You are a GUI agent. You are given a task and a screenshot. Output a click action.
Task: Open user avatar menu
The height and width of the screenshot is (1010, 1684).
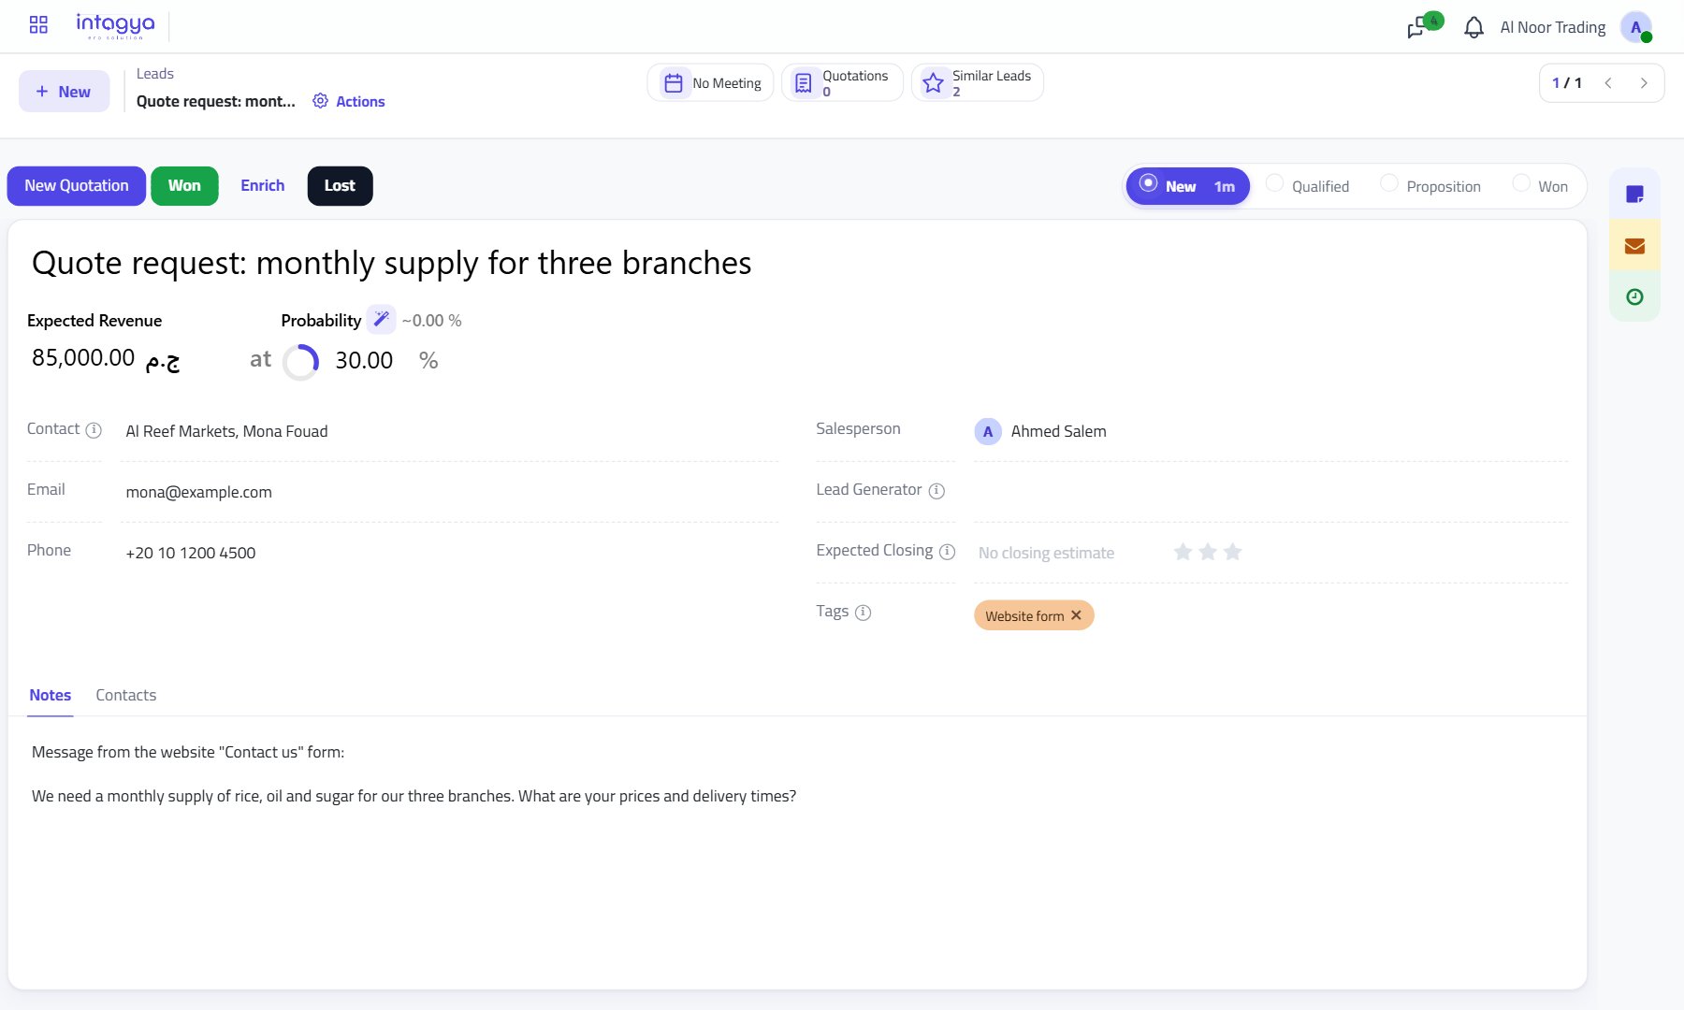(1635, 27)
